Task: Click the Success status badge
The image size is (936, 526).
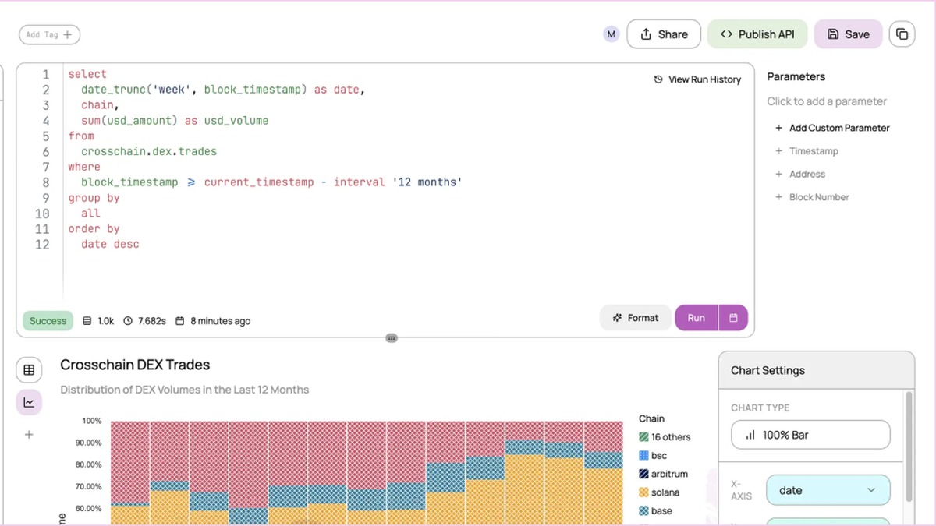Action: [48, 321]
